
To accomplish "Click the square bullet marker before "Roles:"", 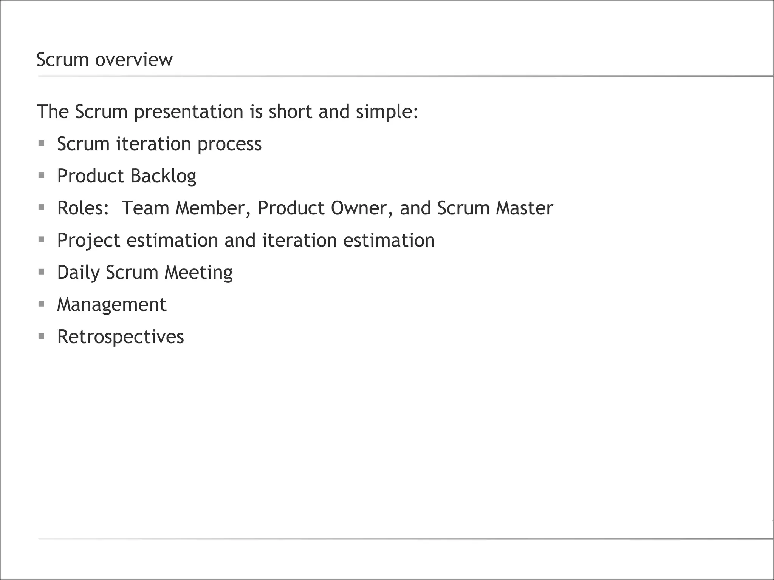I will pyautogui.click(x=42, y=207).
